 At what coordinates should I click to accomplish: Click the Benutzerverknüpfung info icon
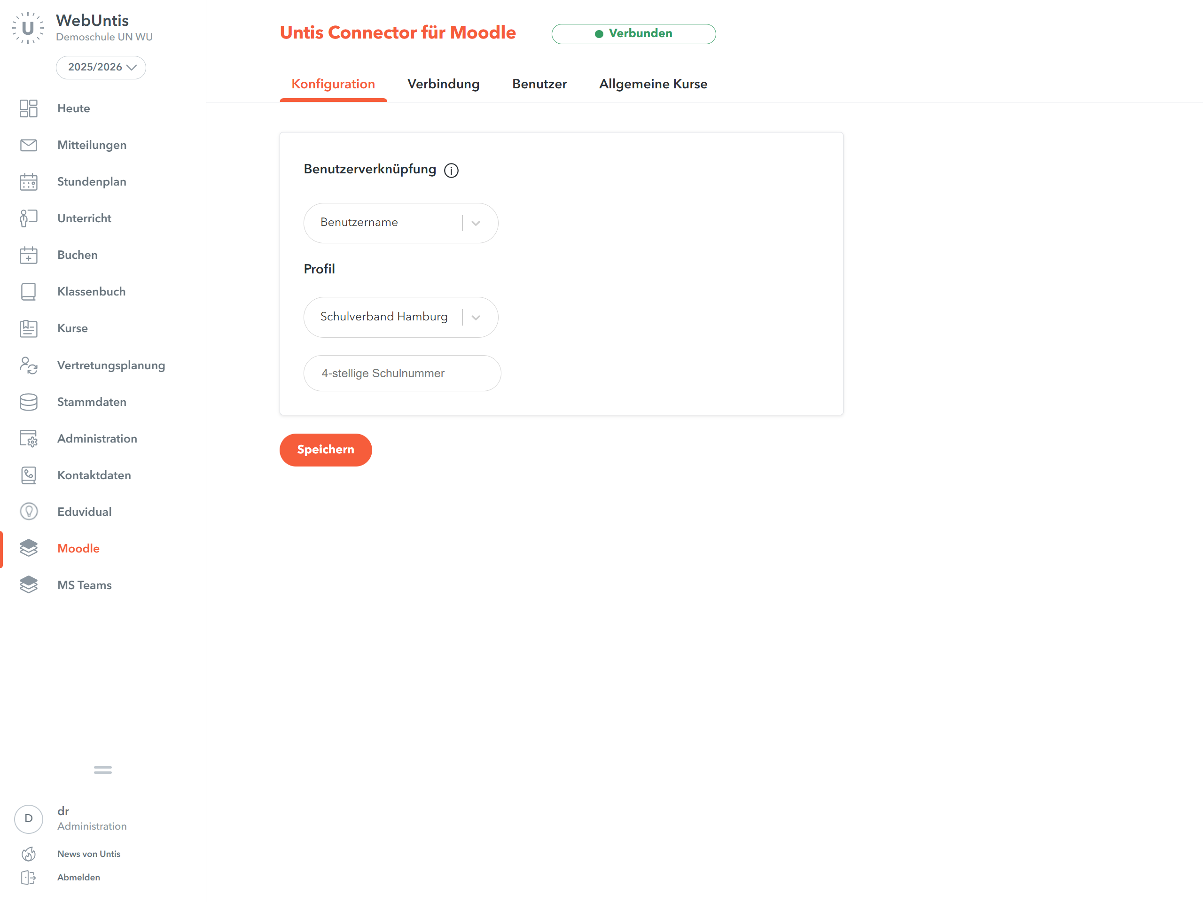coord(451,171)
